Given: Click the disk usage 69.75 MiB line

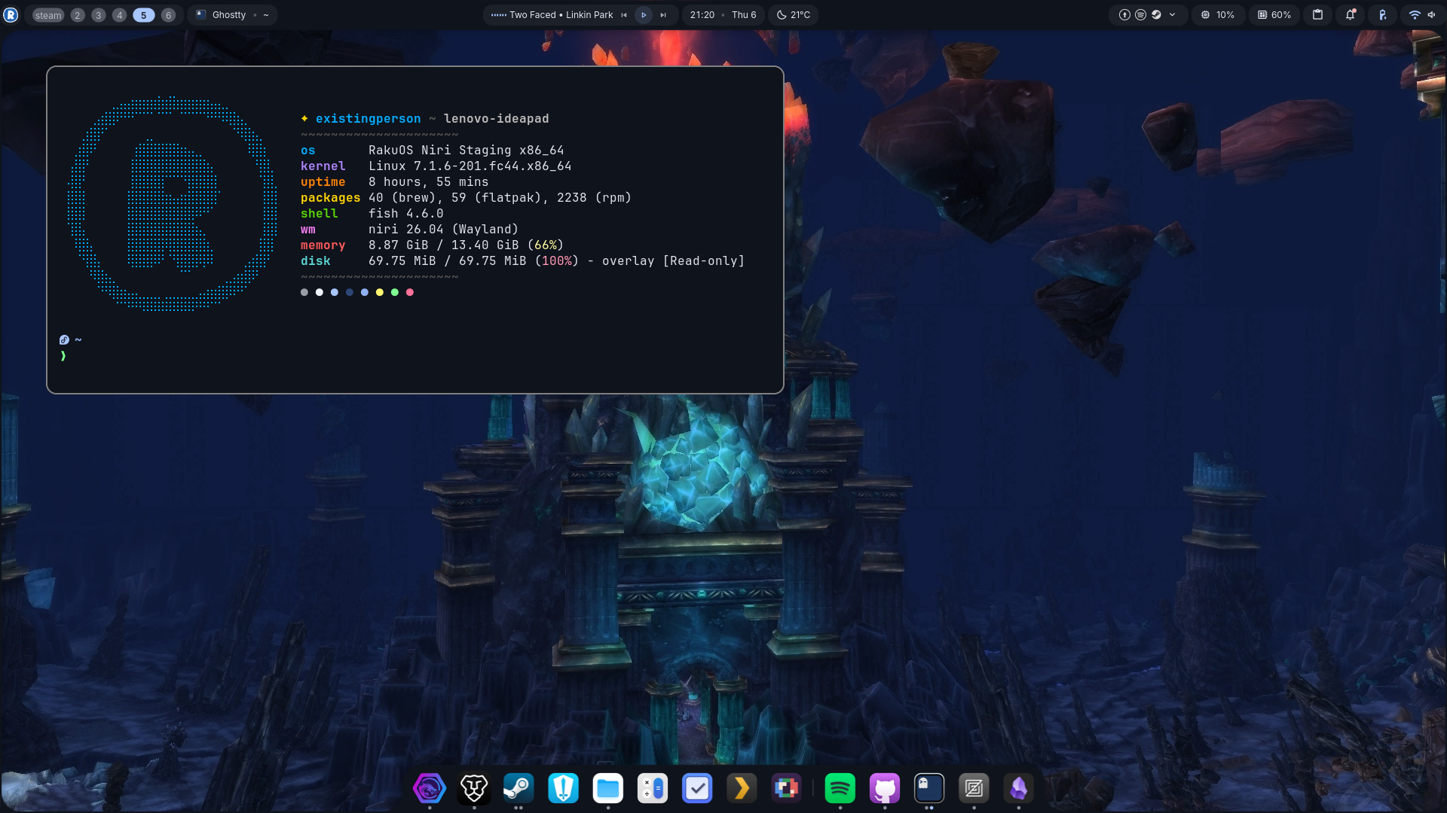Looking at the screenshot, I should [522, 261].
